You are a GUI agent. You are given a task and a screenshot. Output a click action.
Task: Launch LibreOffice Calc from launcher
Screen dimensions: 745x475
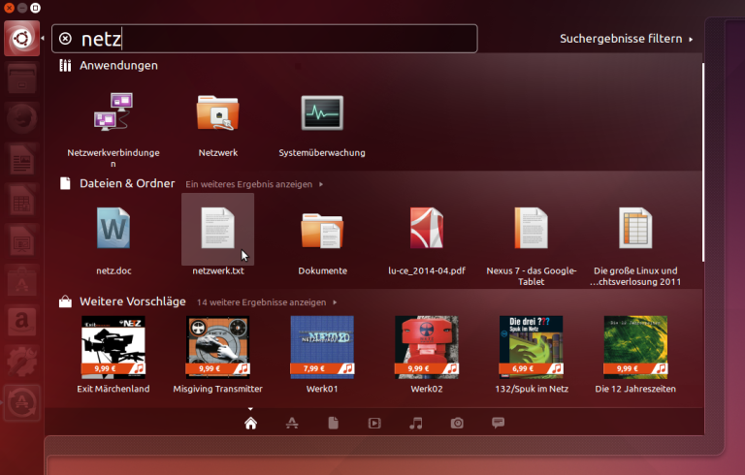point(22,200)
